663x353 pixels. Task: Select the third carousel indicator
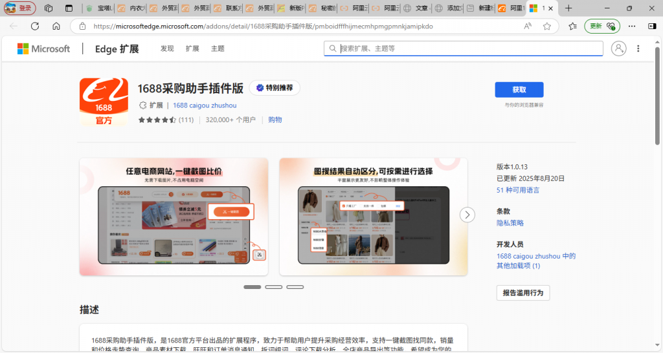point(295,287)
